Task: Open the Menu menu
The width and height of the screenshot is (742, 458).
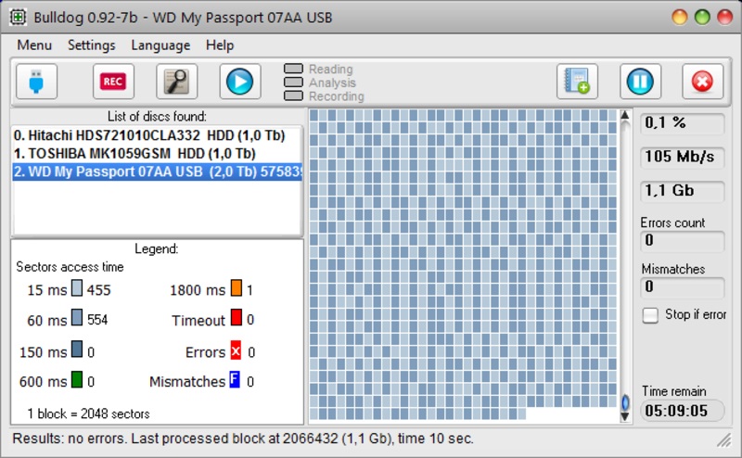Action: [x=34, y=45]
